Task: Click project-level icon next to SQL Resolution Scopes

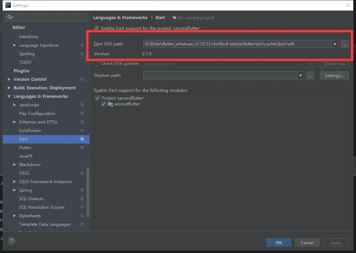Action: 82,207
